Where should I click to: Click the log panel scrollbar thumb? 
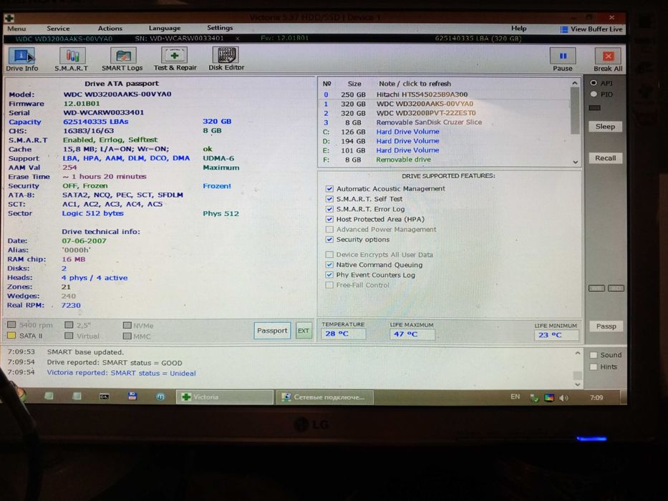[578, 375]
